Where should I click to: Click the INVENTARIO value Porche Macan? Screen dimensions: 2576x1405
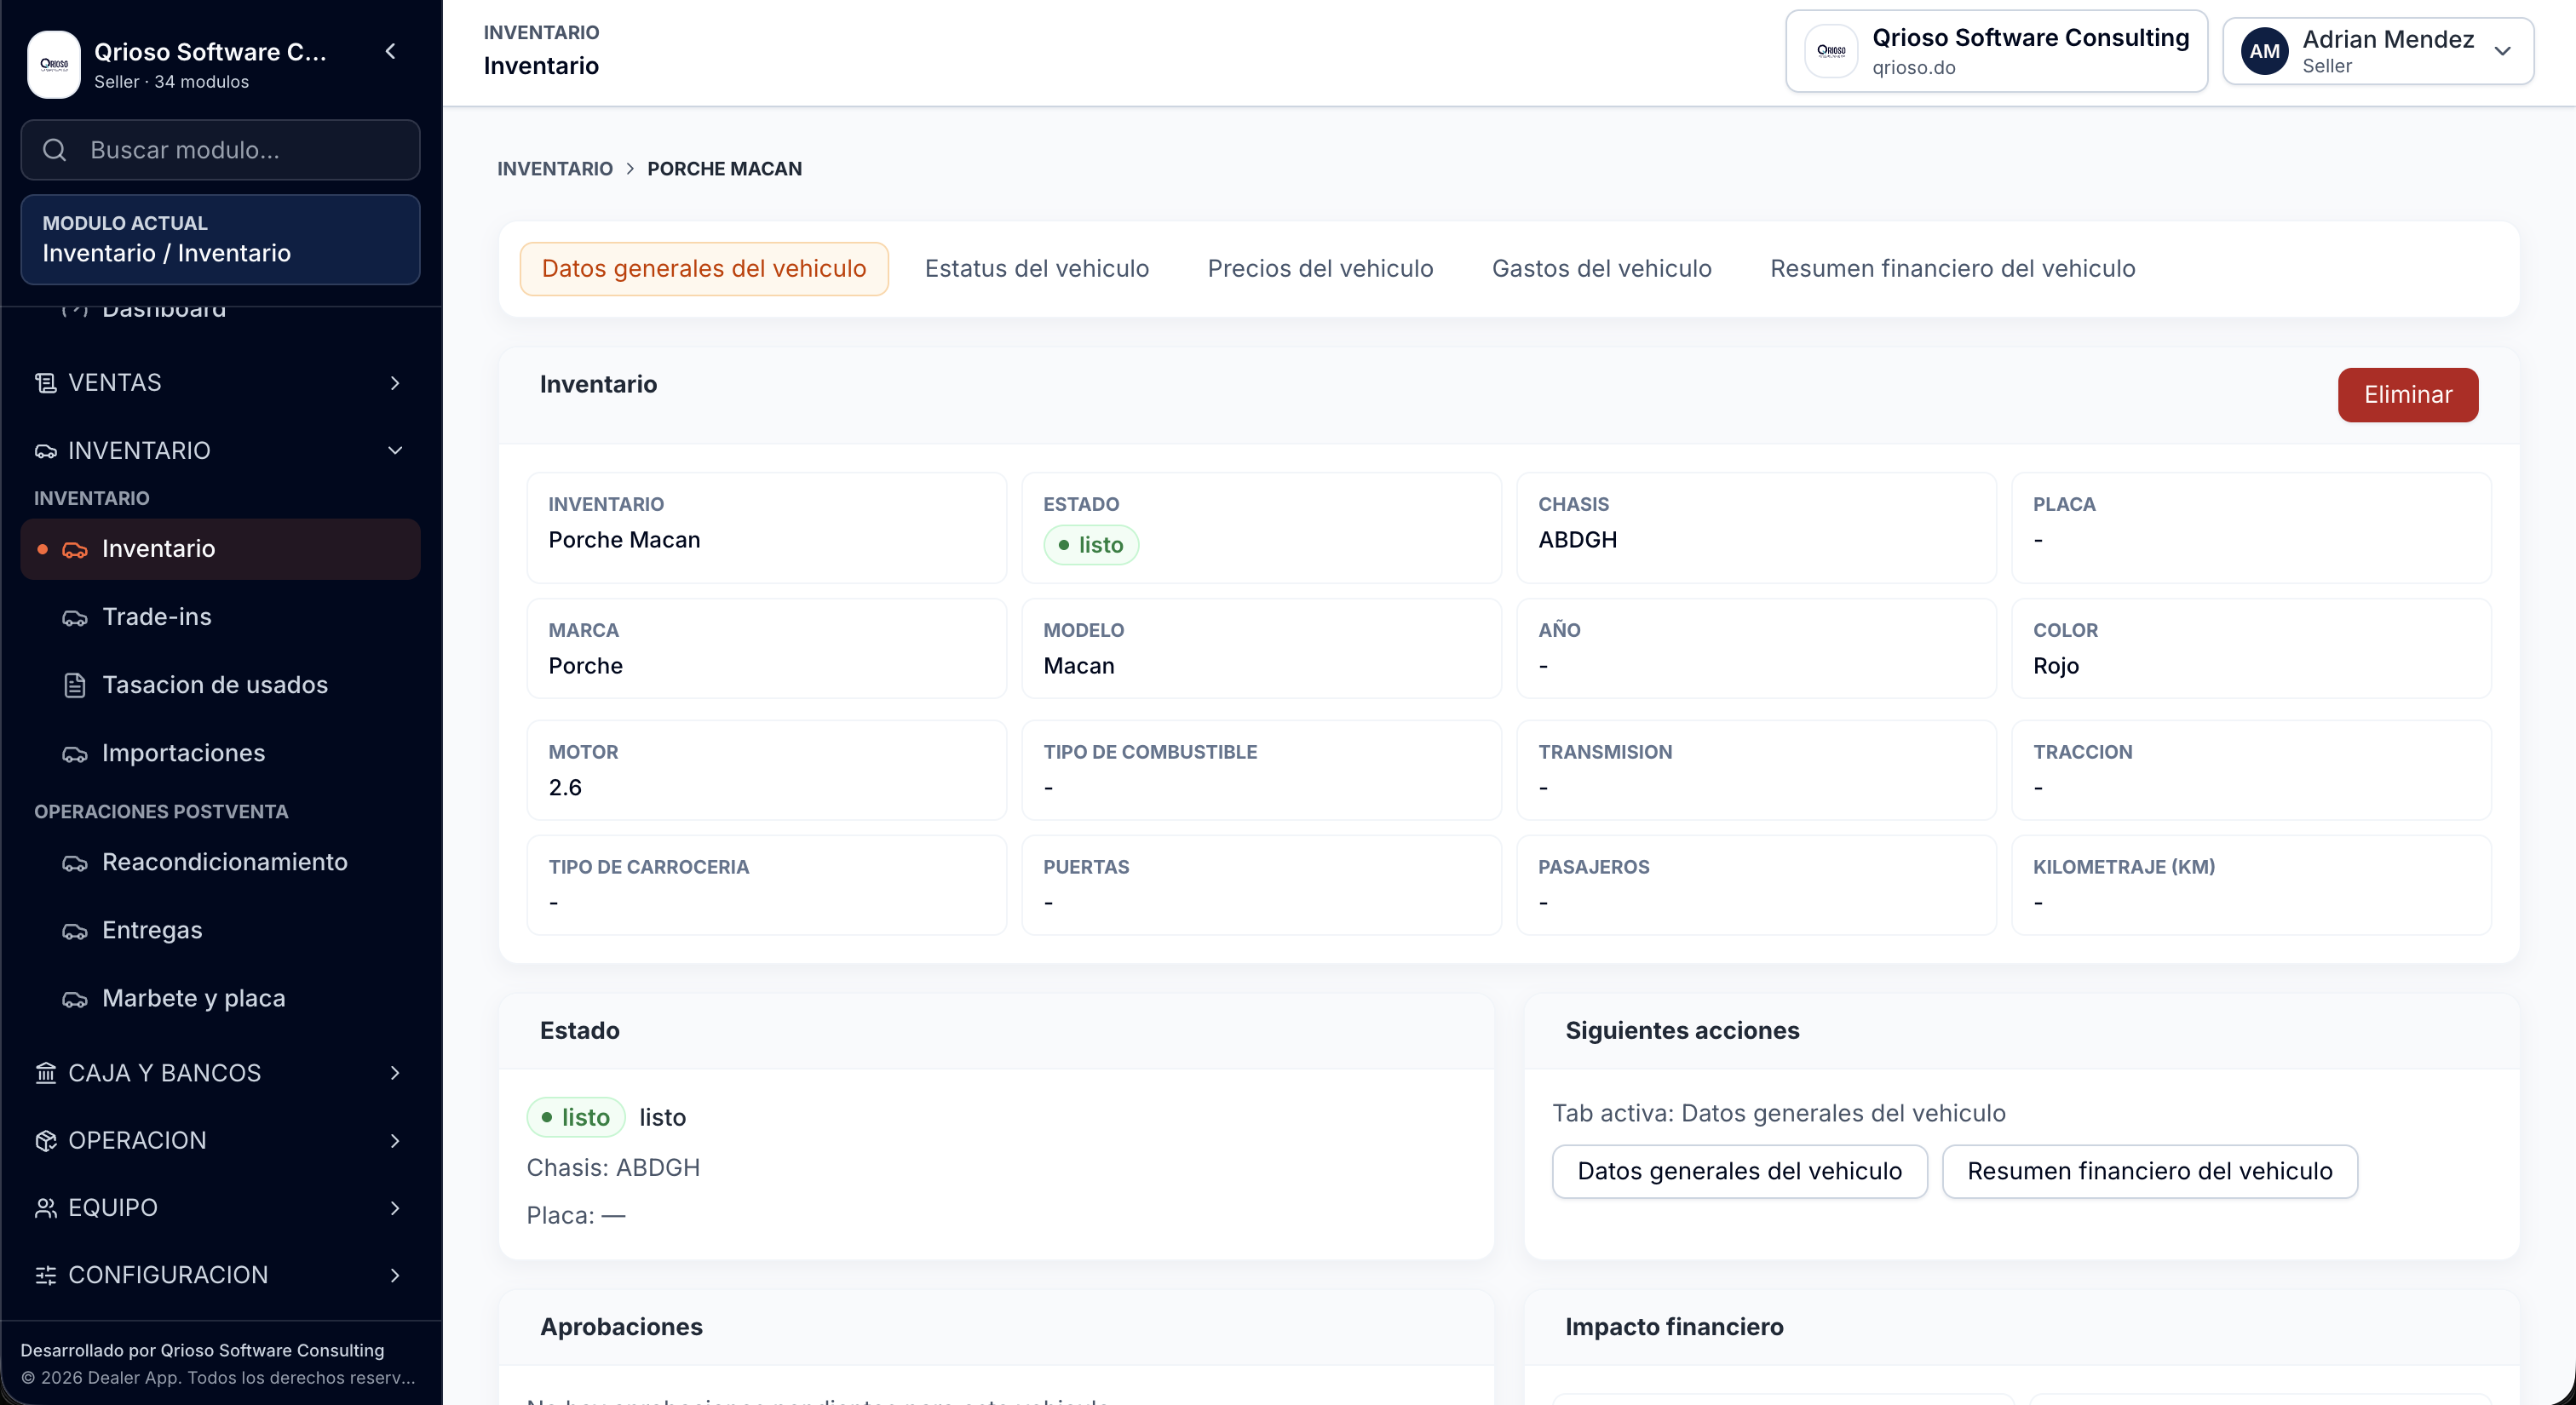(624, 540)
